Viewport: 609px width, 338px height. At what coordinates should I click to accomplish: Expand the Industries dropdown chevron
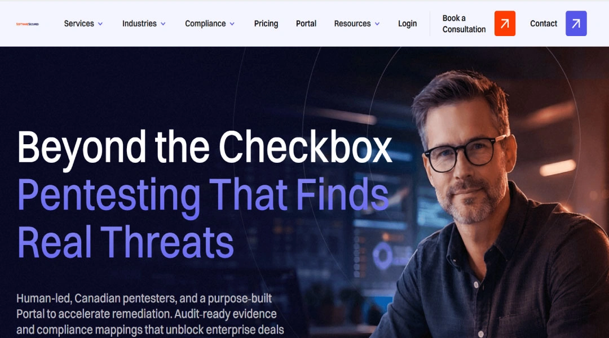[x=163, y=24]
